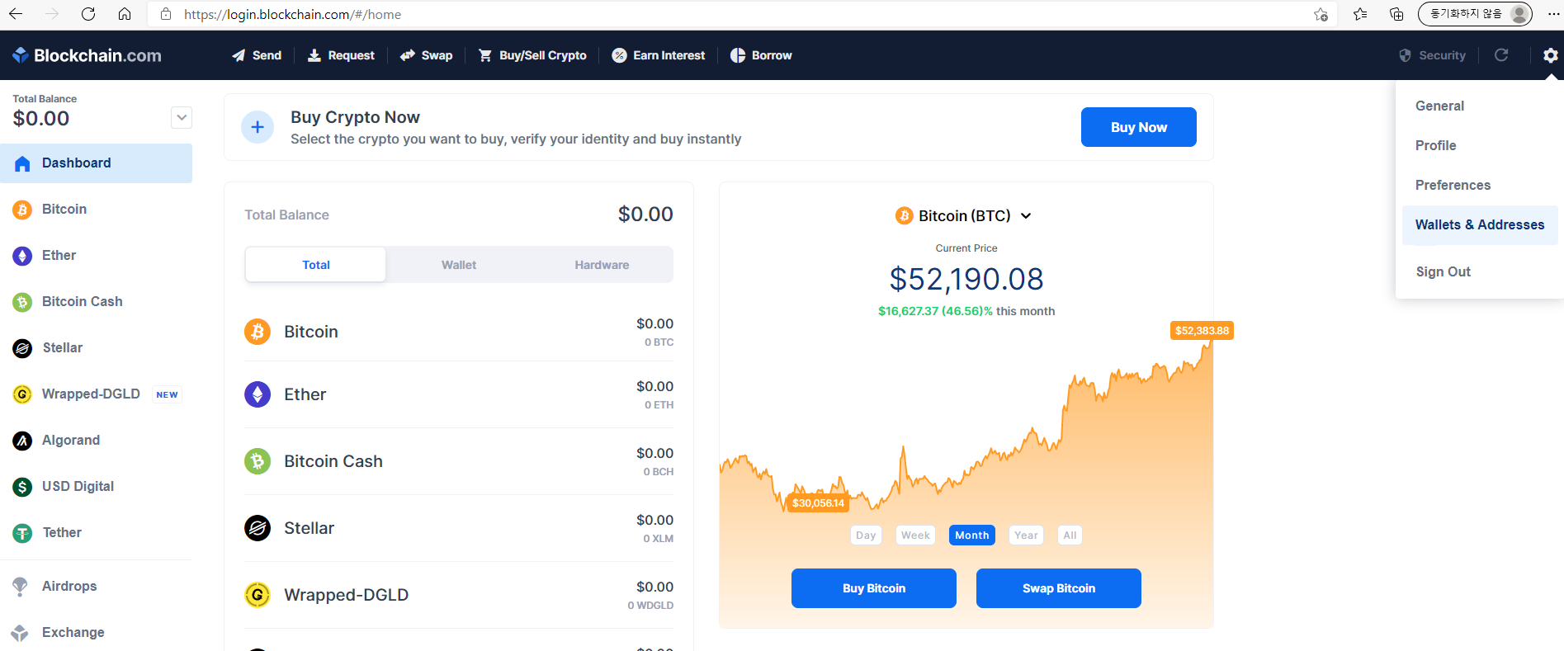Reload the page with browser refresh
This screenshot has height=651, width=1564.
coord(88,14)
